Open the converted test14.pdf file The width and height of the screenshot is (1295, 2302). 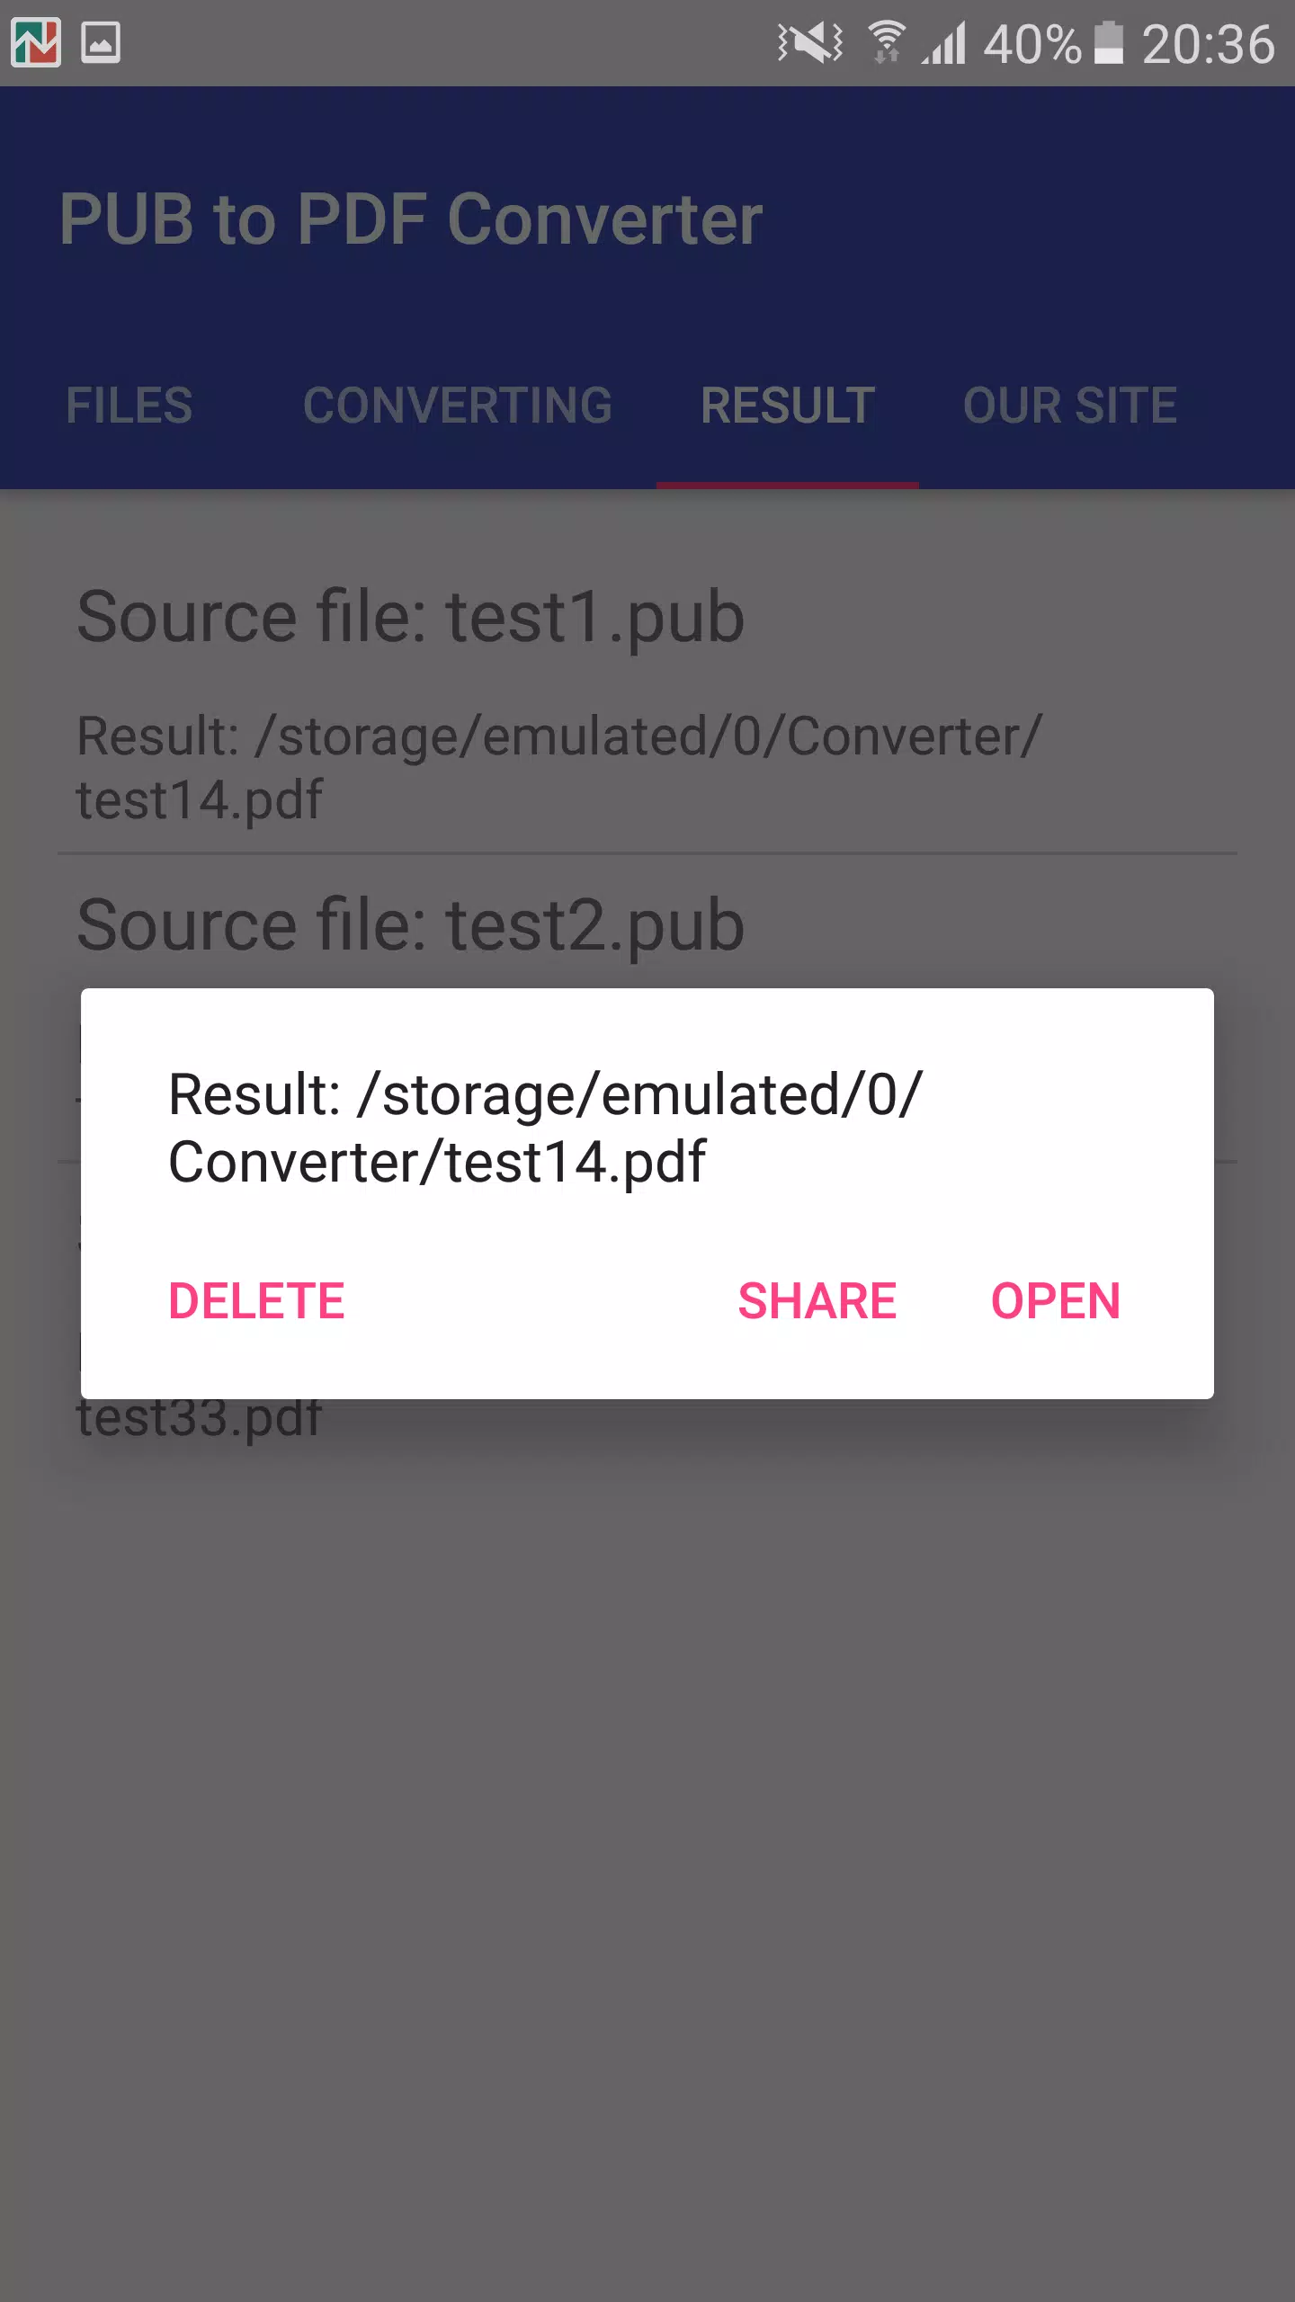(1056, 1301)
